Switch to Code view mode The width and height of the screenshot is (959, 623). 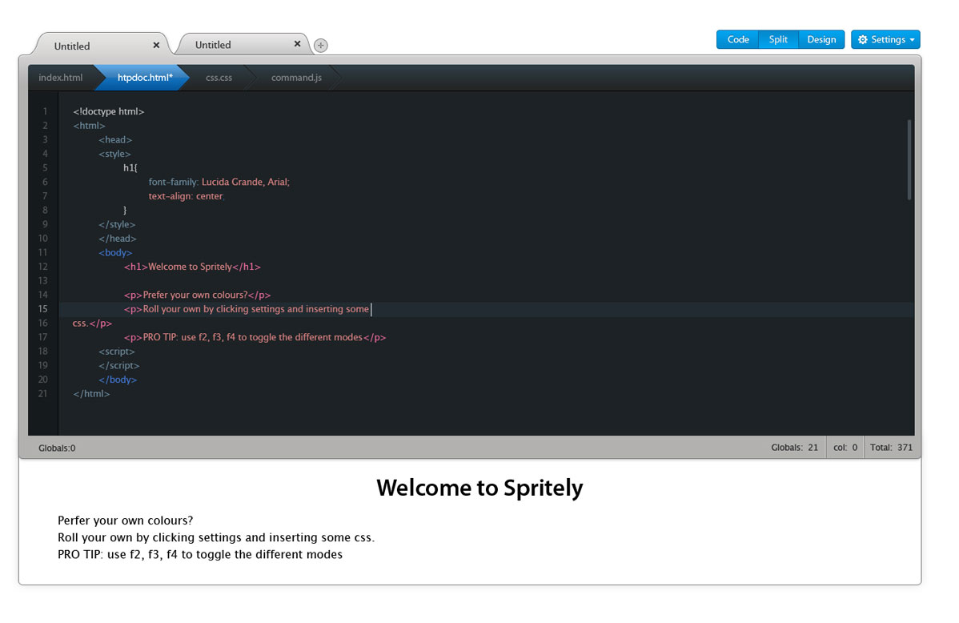pos(737,39)
